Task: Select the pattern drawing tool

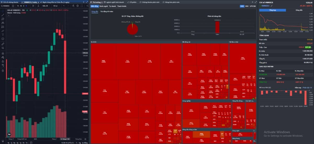Action: 3,23
